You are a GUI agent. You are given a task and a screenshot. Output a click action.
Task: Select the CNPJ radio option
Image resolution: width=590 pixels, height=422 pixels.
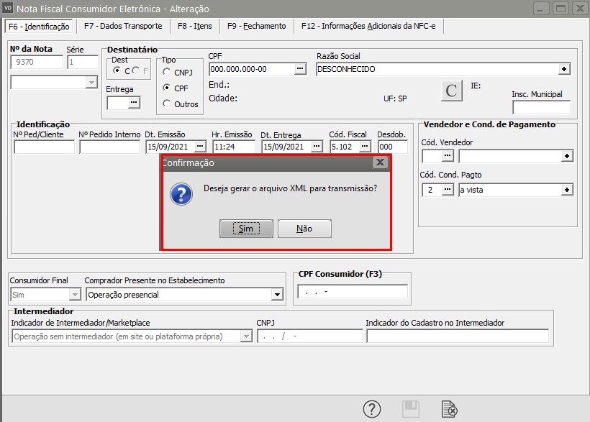pyautogui.click(x=167, y=72)
